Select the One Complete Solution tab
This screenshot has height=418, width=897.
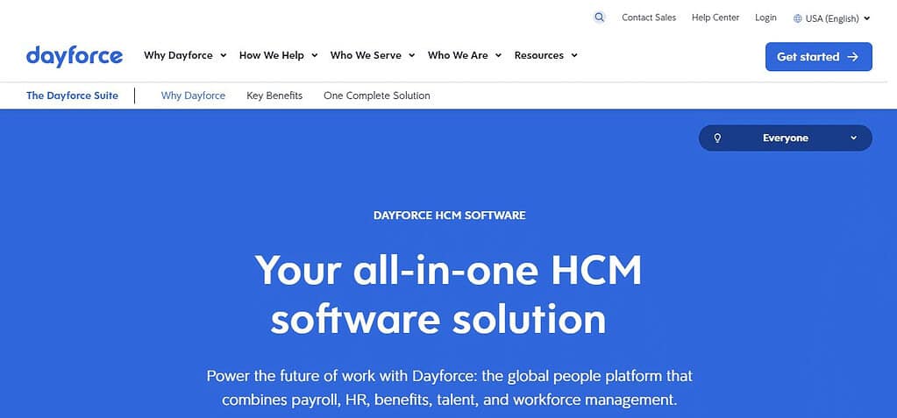tap(377, 96)
